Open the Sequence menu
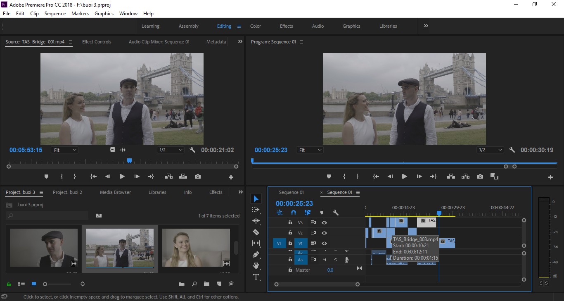The image size is (564, 301). coord(55,14)
